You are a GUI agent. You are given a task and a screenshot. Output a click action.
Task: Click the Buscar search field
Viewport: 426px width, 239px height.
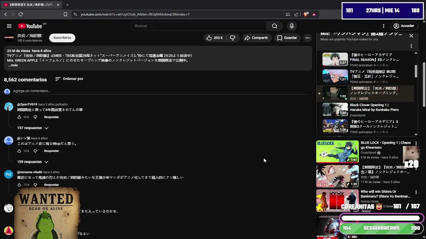198,26
